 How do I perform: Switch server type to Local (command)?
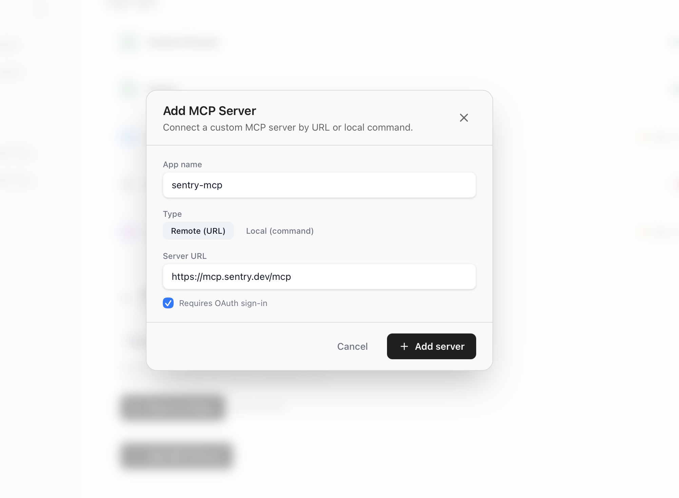click(x=279, y=231)
